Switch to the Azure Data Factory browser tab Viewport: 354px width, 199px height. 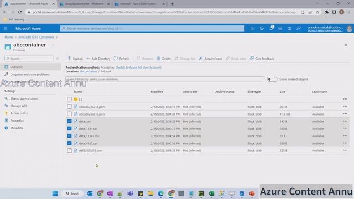[138, 4]
